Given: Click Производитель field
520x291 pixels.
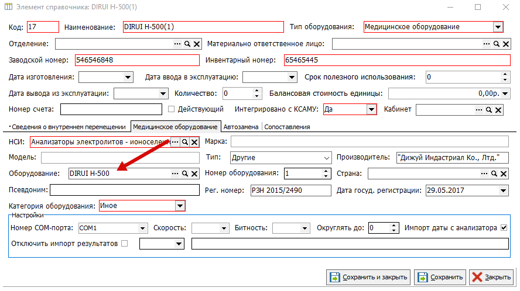Looking at the screenshot, I should 452,158.
